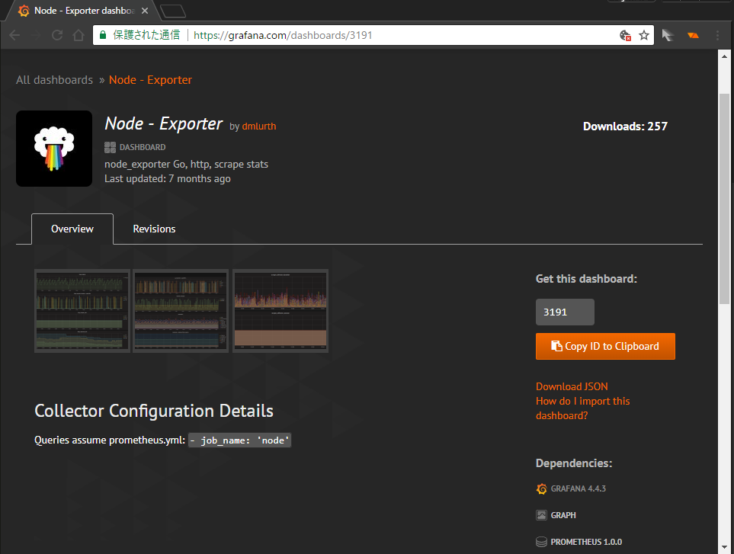Click the Collector Configuration Details heading

[x=154, y=411]
